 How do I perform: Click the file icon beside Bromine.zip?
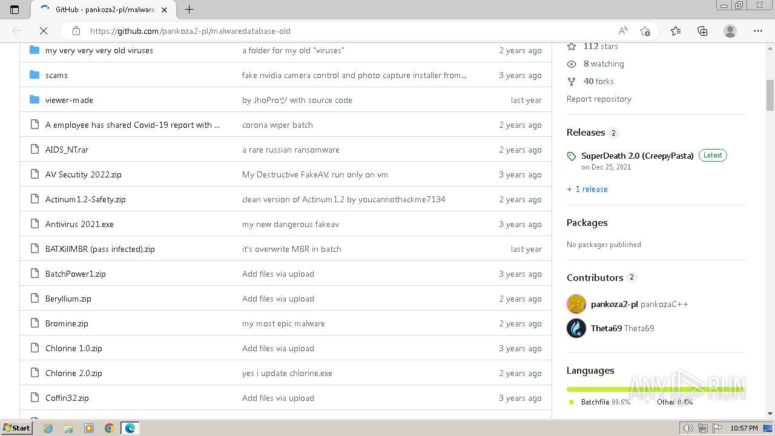(x=35, y=323)
